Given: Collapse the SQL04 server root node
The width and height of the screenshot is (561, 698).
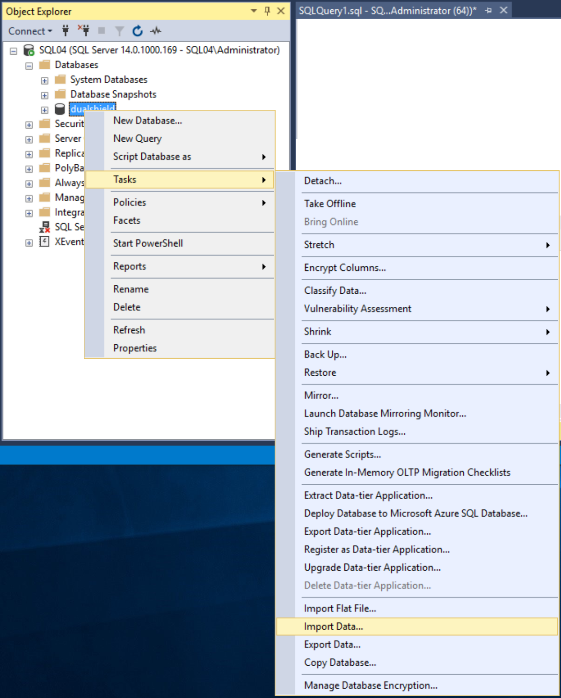Looking at the screenshot, I should [14, 51].
